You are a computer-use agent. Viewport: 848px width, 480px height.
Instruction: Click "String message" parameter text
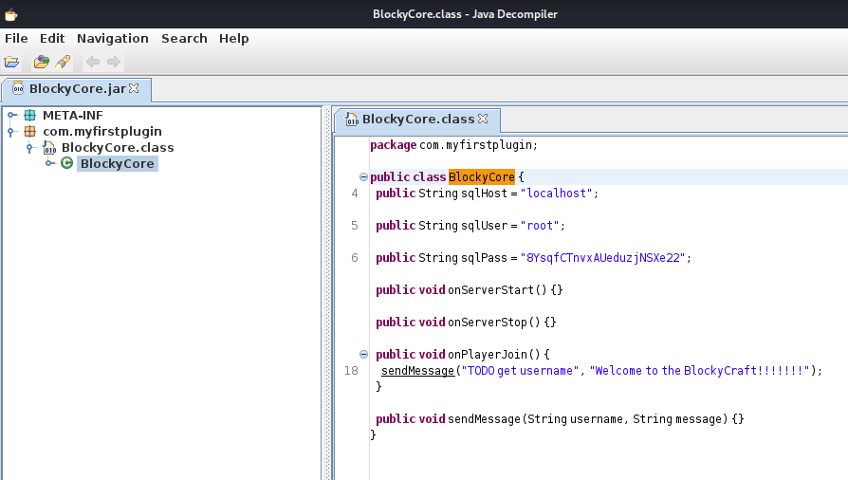[677, 419]
